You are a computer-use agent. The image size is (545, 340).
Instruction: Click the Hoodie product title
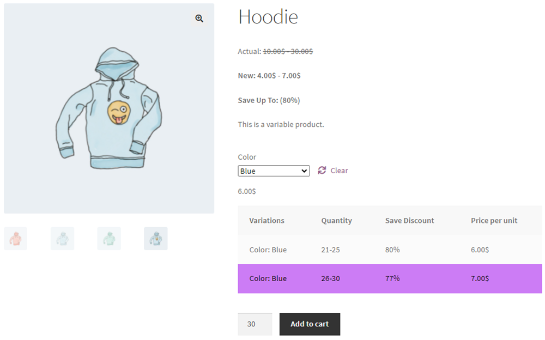[268, 17]
